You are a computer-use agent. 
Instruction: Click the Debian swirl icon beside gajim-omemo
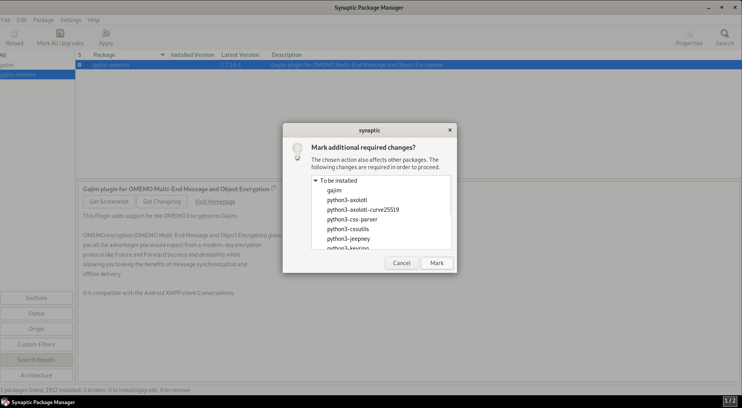(x=87, y=65)
